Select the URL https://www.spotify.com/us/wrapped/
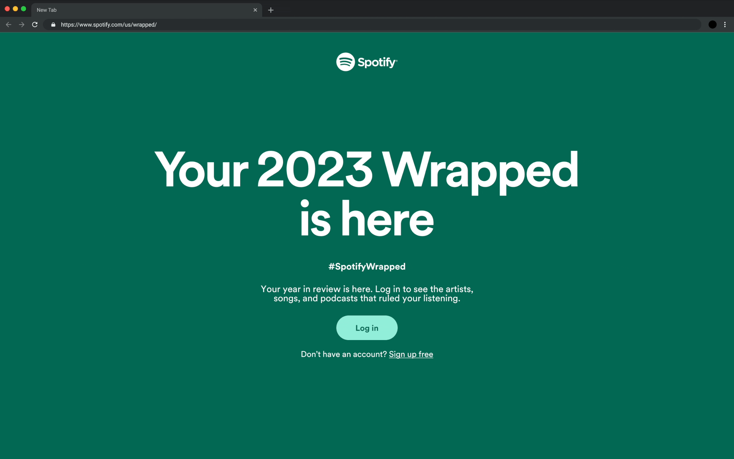 coord(109,25)
